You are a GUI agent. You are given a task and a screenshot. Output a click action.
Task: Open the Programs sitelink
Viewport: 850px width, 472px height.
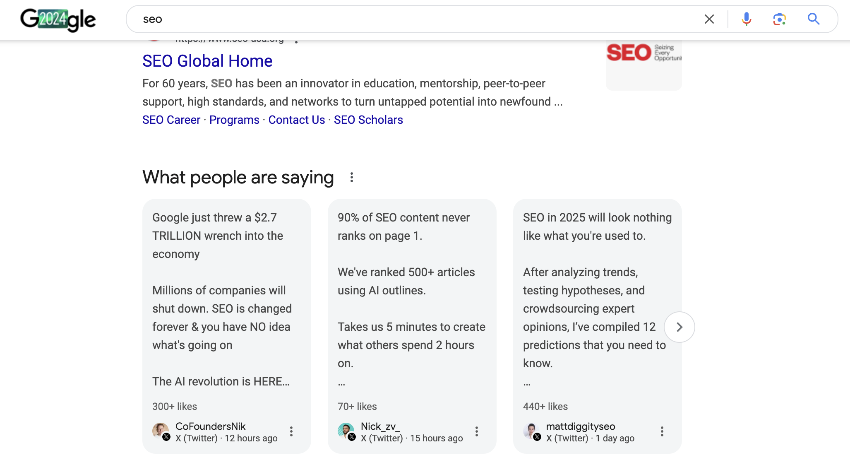coord(234,120)
